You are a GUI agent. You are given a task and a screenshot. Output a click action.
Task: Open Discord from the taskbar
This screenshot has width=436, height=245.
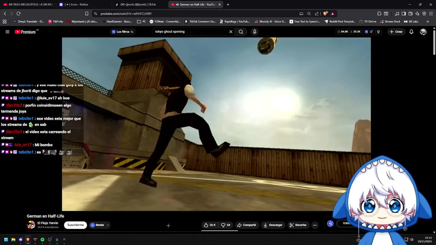[x=20, y=240]
